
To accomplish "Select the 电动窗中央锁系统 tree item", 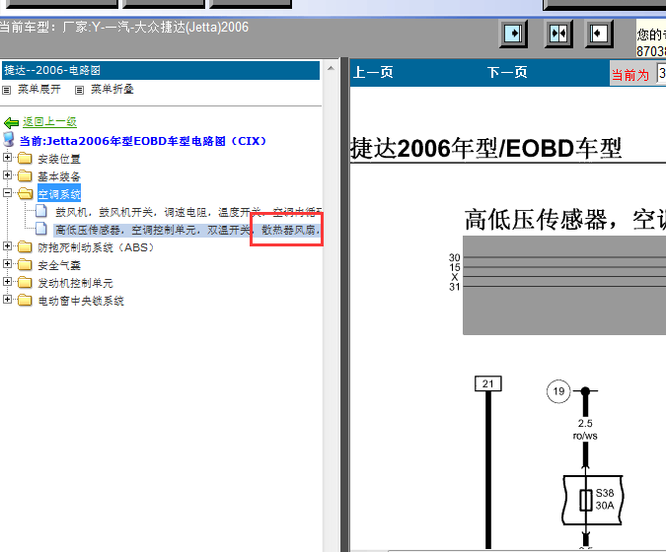I will coord(81,301).
